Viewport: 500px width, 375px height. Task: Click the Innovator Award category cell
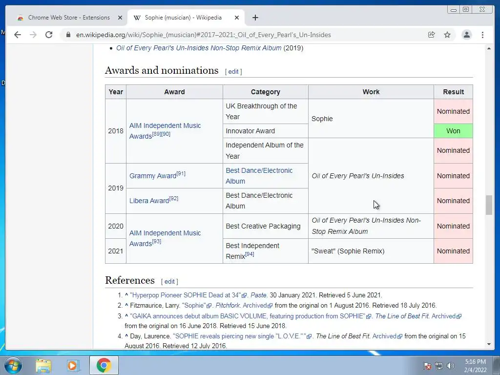pos(265,131)
